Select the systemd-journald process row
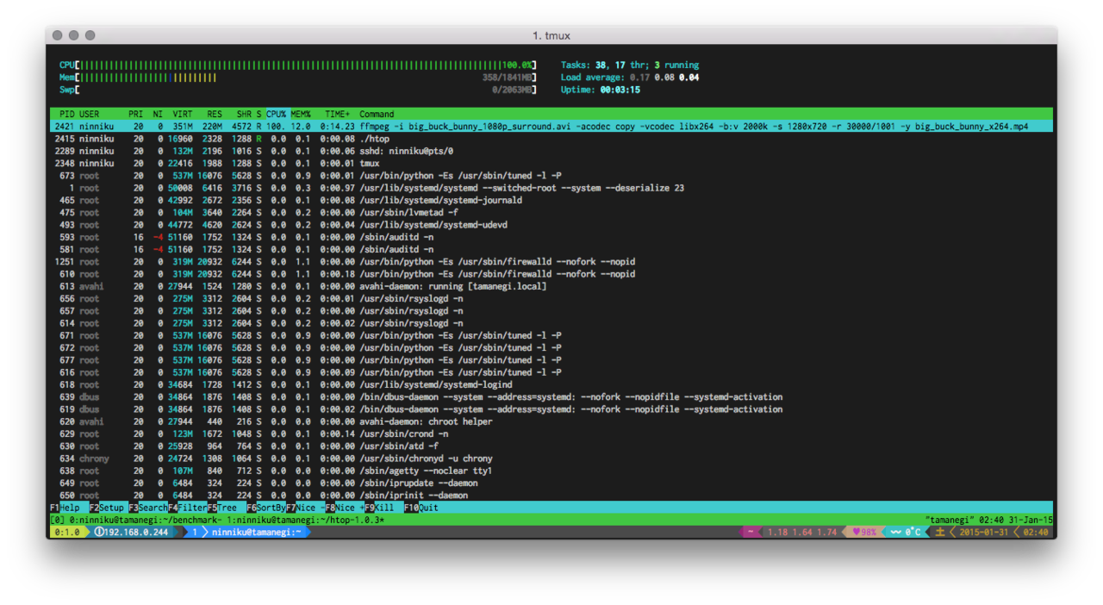Screen dimensions: 1103x605 pos(551,200)
